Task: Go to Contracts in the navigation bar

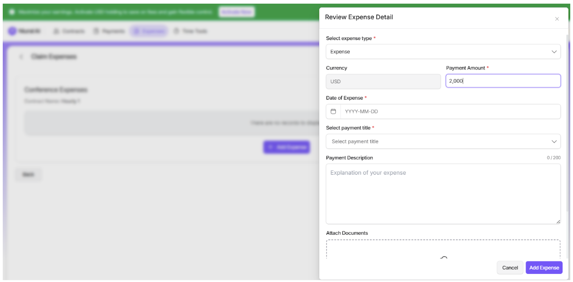Action: [69, 31]
